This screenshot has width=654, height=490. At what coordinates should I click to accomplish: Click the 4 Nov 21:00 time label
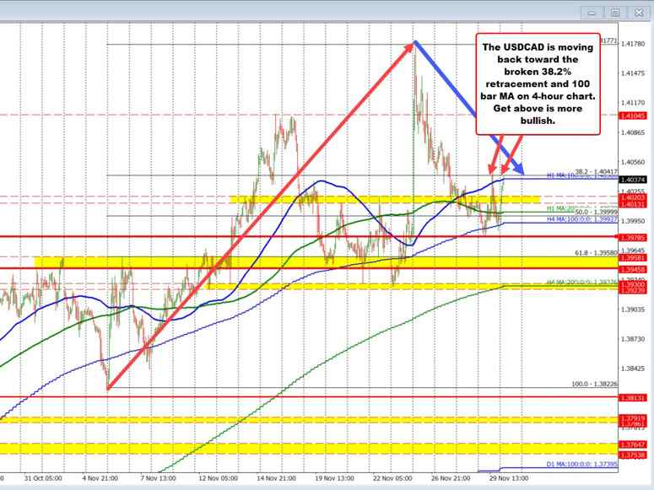pos(100,478)
